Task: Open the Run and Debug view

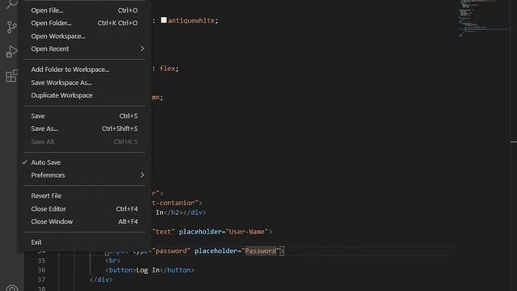Action: click(x=11, y=52)
